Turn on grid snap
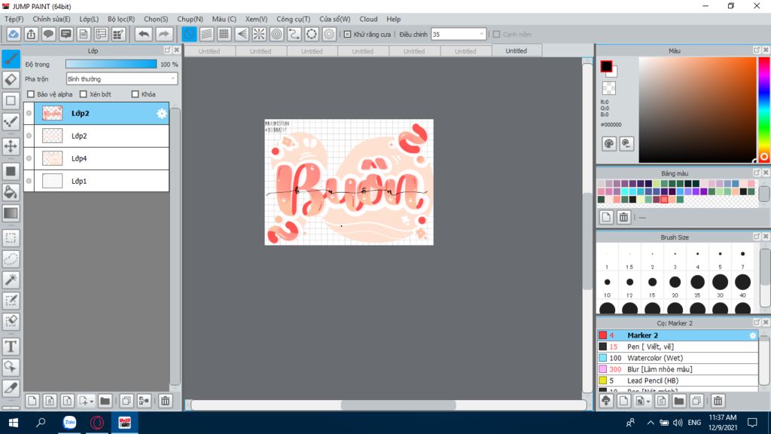 pos(224,34)
